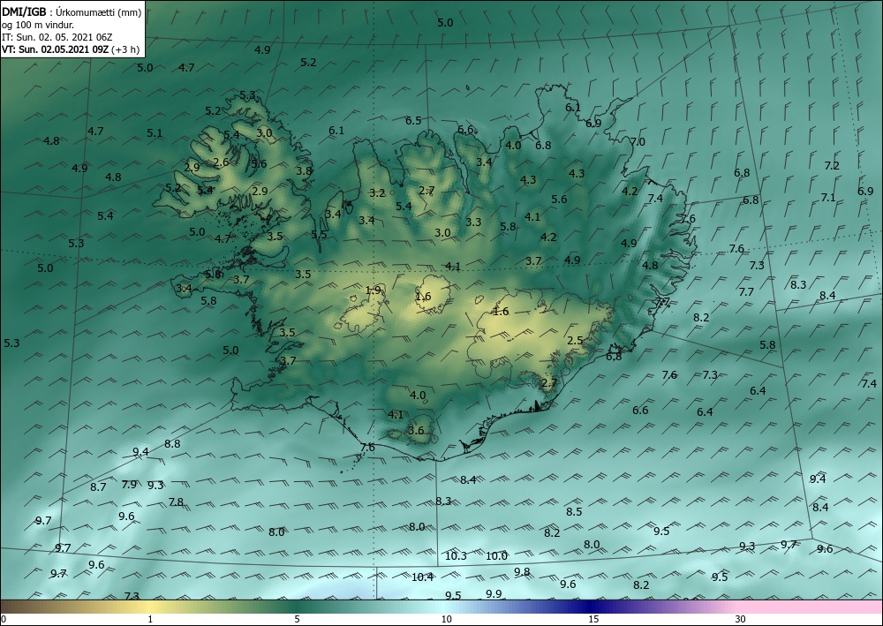Click the 5.5 value on the map

coord(319,235)
